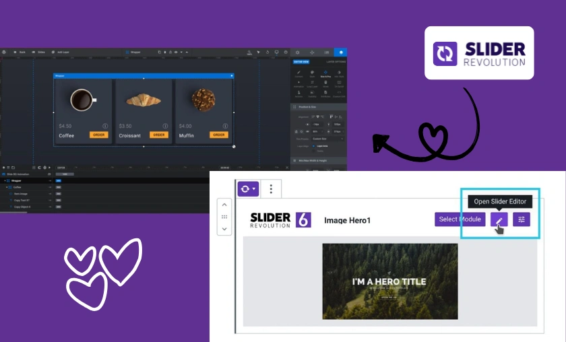Viewport: 566px width, 342px height.
Task: Open Visibility layer options
Action: coord(312,94)
